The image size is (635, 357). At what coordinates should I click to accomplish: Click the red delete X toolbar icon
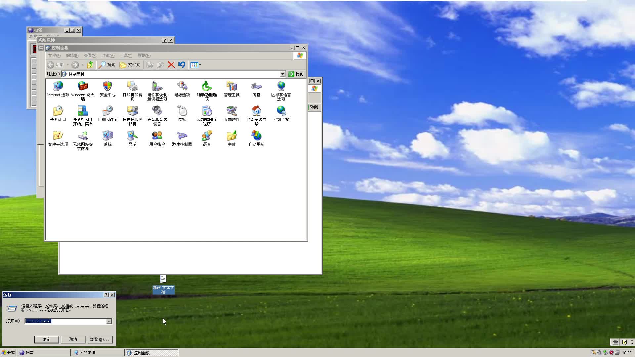(171, 65)
